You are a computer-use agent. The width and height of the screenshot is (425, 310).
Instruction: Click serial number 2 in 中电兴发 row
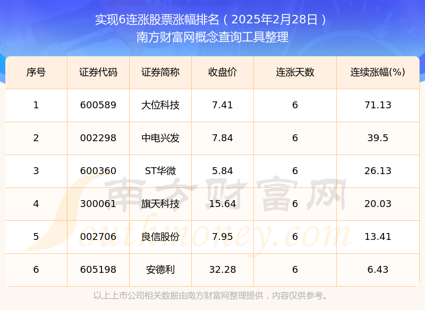click(36, 138)
